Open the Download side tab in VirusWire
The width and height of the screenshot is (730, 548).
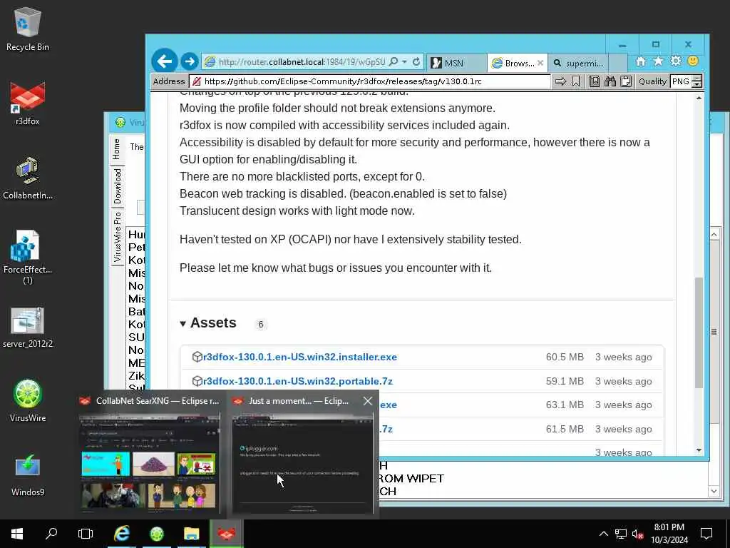tap(117, 186)
